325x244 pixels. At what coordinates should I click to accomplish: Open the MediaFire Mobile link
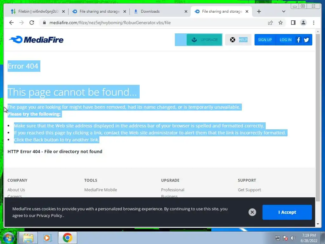(101, 190)
